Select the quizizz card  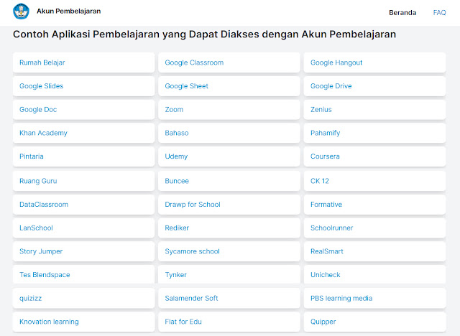pos(83,298)
